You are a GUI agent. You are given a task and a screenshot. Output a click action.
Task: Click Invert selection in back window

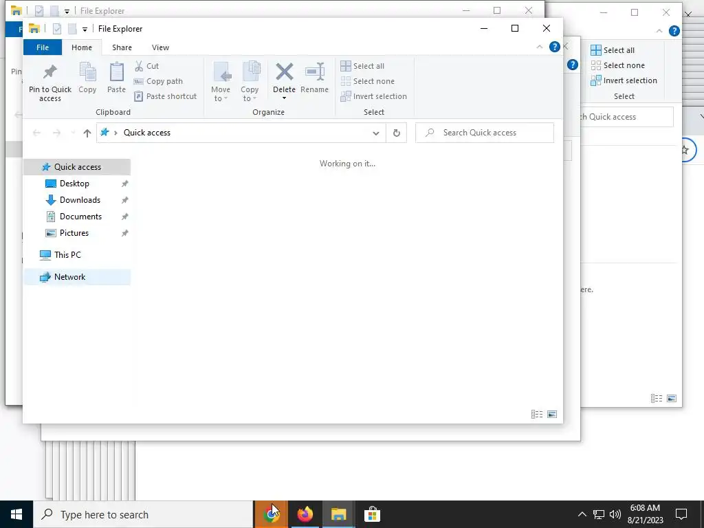click(624, 81)
